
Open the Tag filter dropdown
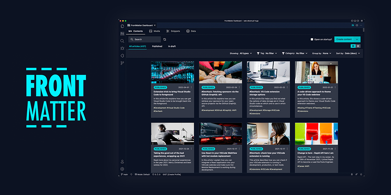[270, 53]
